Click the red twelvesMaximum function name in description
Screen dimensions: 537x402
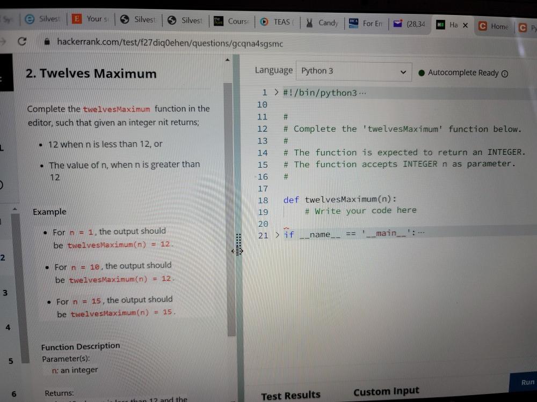117,109
